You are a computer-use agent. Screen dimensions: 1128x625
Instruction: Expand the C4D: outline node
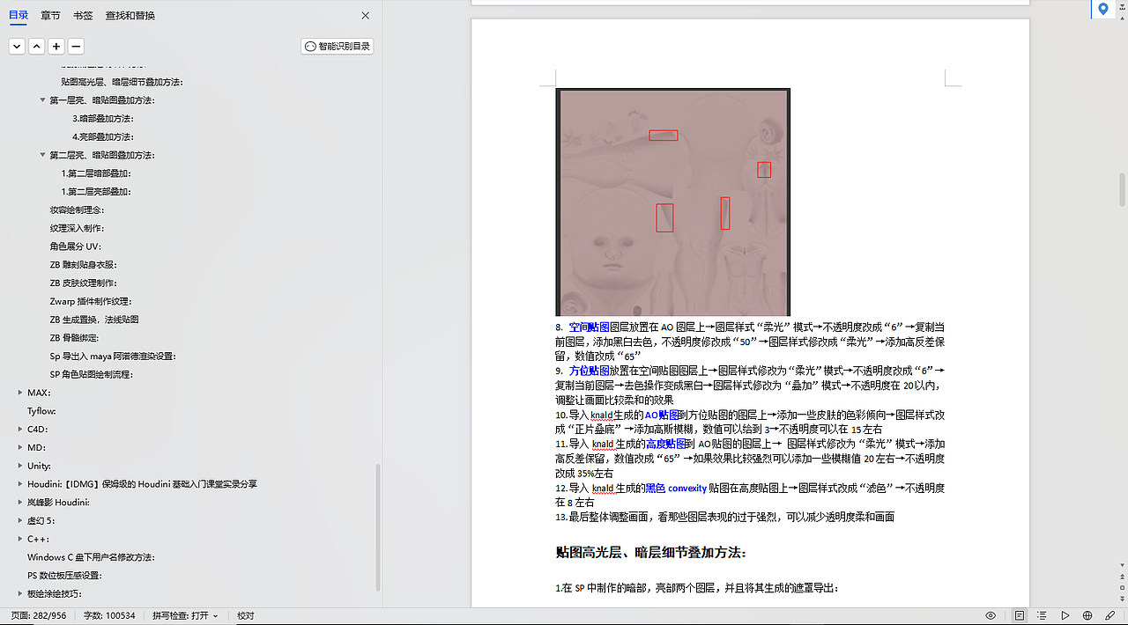[x=20, y=430]
